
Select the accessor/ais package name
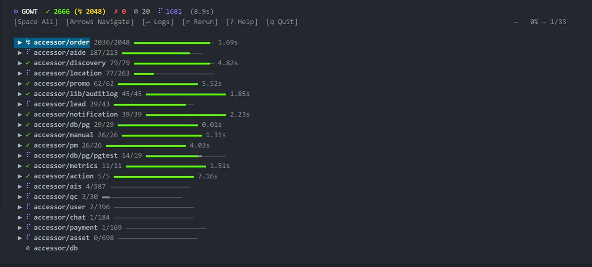58,187
